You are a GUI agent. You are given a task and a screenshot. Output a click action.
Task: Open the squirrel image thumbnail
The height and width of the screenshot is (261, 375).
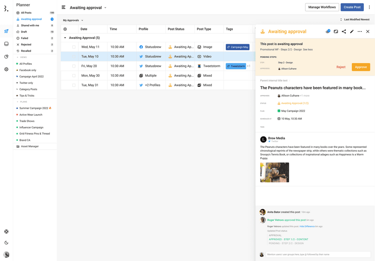coord(274,172)
